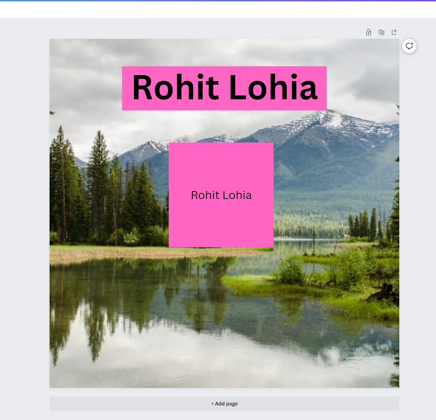Screen dimensions: 436x420
Task: Select the large bold Rohit Lohia heading
Action: [225, 88]
